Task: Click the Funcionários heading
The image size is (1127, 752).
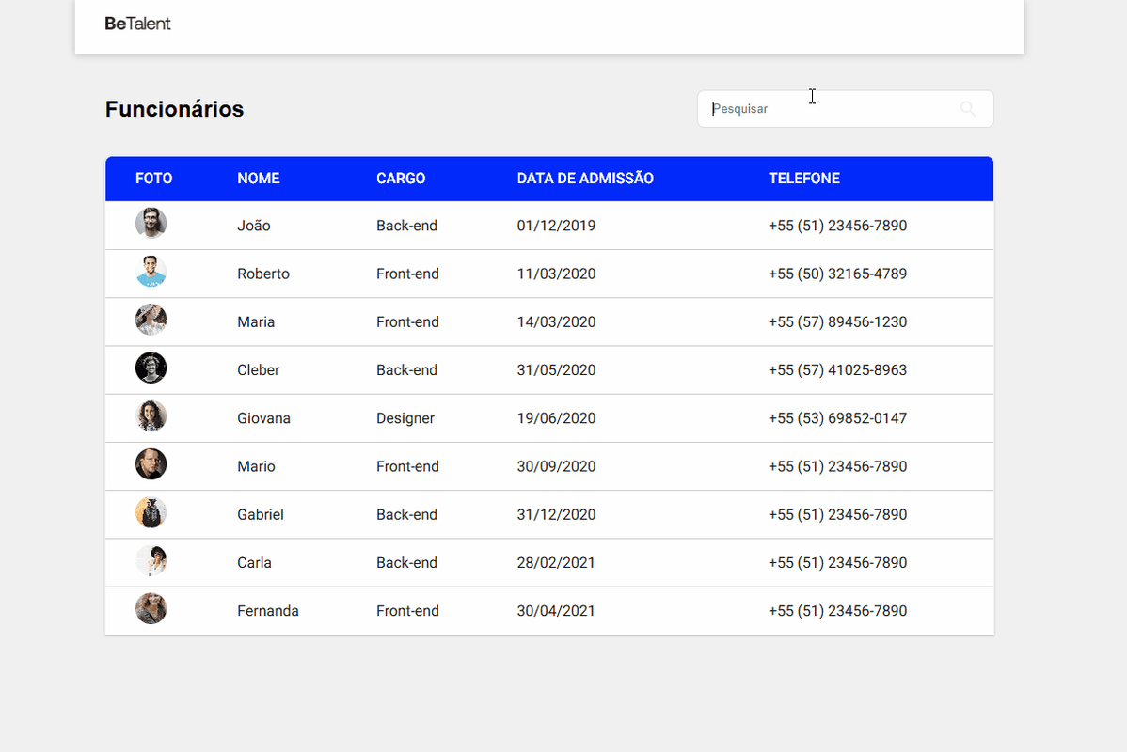Action: click(x=175, y=109)
